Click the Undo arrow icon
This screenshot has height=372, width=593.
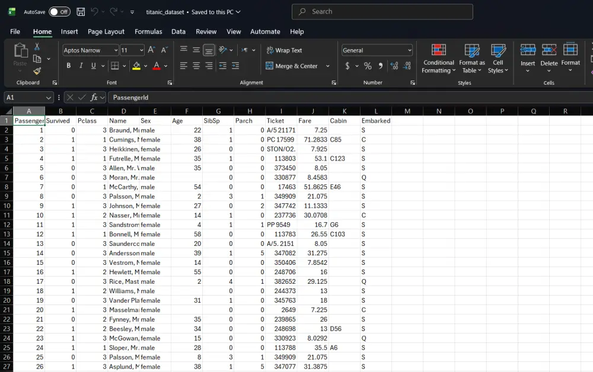(94, 12)
